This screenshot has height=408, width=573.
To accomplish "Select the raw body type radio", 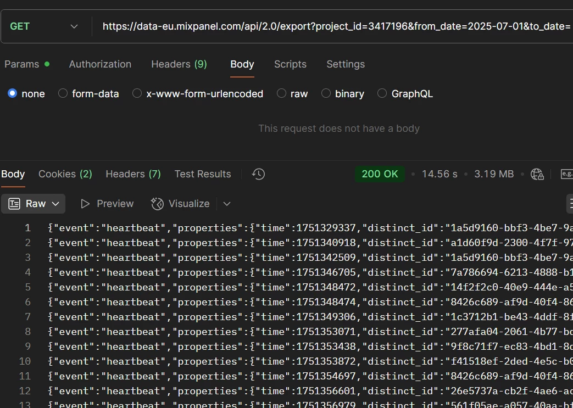I will 281,93.
